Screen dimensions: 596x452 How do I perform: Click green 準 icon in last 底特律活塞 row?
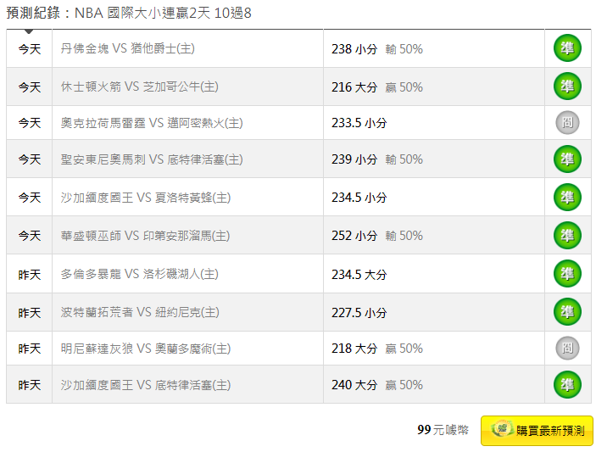pyautogui.click(x=567, y=385)
